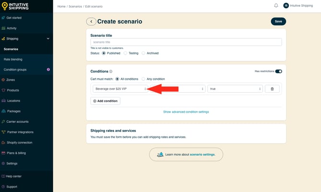This screenshot has height=192, width=321.
Task: Click the Intuitive Shipping account name
Action: coord(301,6)
